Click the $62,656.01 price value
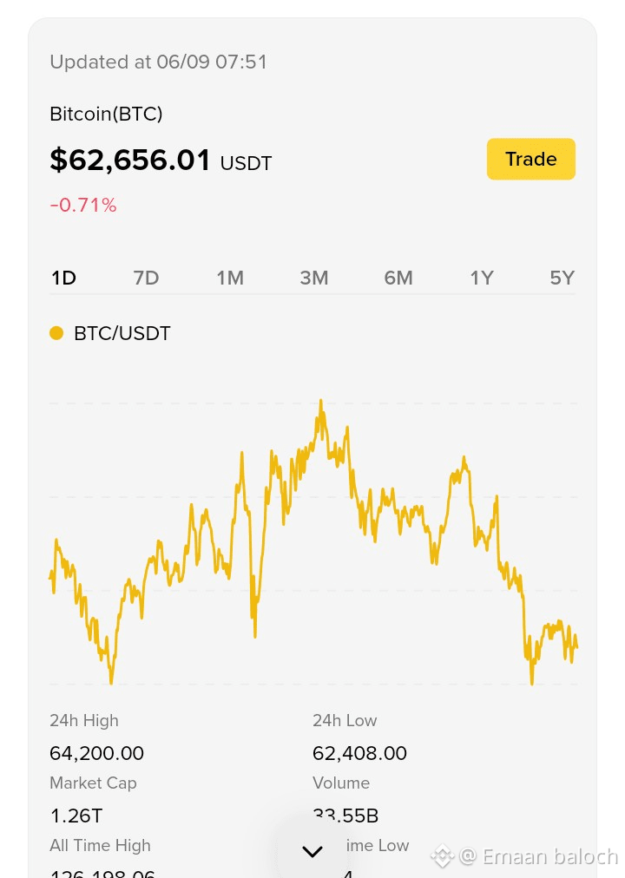The height and width of the screenshot is (878, 625). (130, 161)
